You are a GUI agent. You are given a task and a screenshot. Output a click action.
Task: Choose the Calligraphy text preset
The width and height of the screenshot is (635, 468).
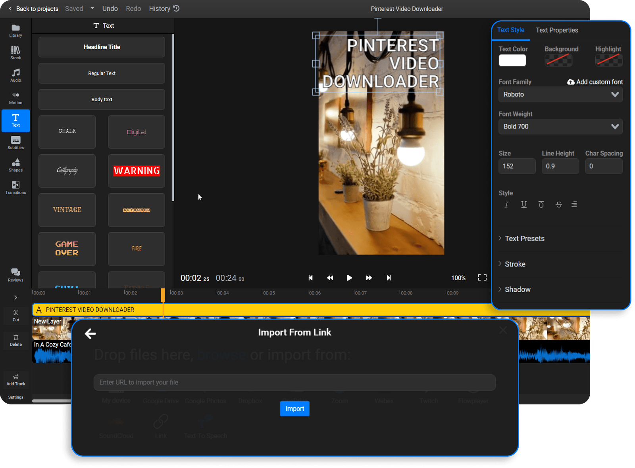[67, 171]
